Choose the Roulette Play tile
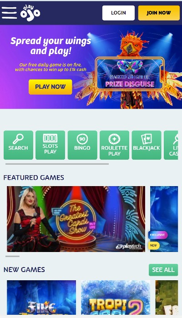This screenshot has width=182, height=318. [x=115, y=145]
